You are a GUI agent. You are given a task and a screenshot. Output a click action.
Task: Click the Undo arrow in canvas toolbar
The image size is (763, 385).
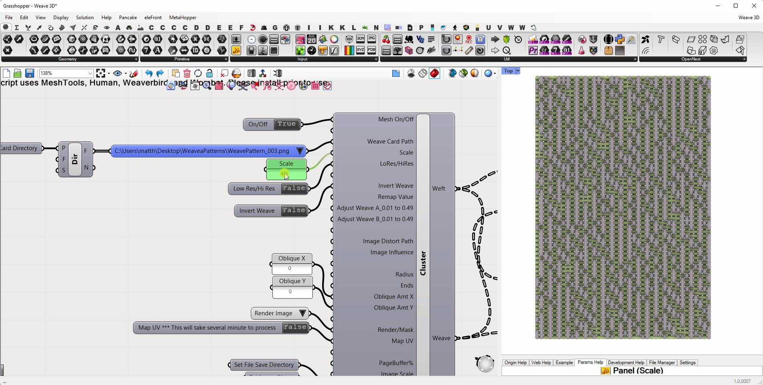coord(149,73)
